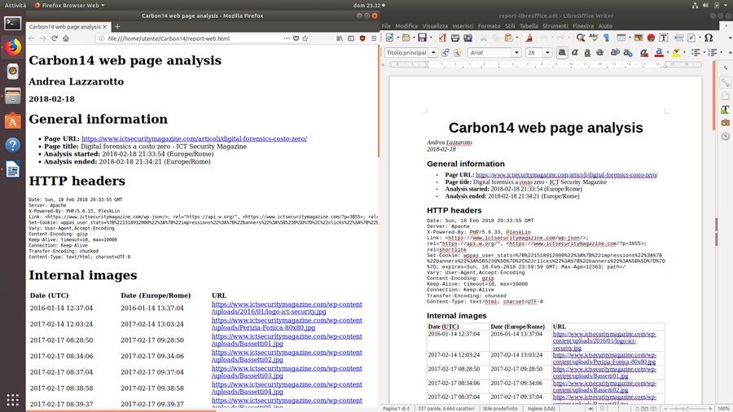Open the Arial font name dropdown
The height and width of the screenshot is (412, 733).
click(516, 53)
